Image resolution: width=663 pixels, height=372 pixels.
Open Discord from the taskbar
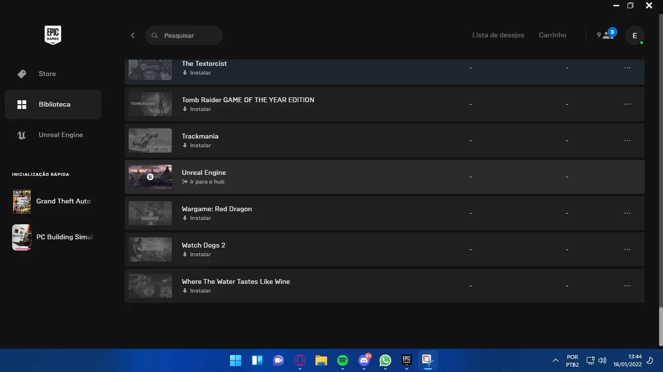[364, 360]
